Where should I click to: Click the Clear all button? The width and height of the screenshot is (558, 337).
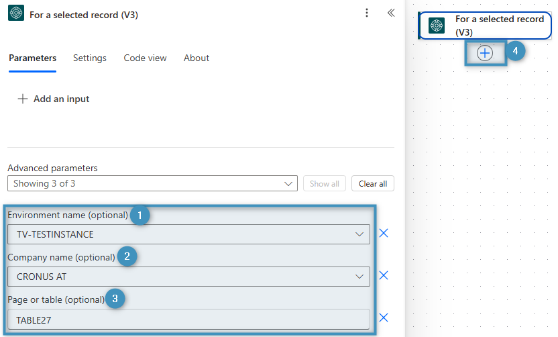pyautogui.click(x=373, y=183)
